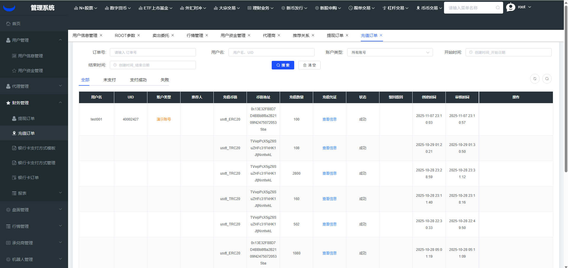The image size is (568, 268).
Task: Click the blue 搜索 button
Action: (283, 65)
